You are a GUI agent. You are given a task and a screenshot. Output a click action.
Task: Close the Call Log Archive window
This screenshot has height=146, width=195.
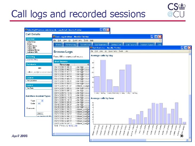pyautogui.click(x=160, y=36)
